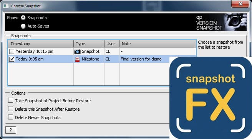Click the camera Snapshot type icon
Screen dimensions: 252x139
(x=77, y=52)
